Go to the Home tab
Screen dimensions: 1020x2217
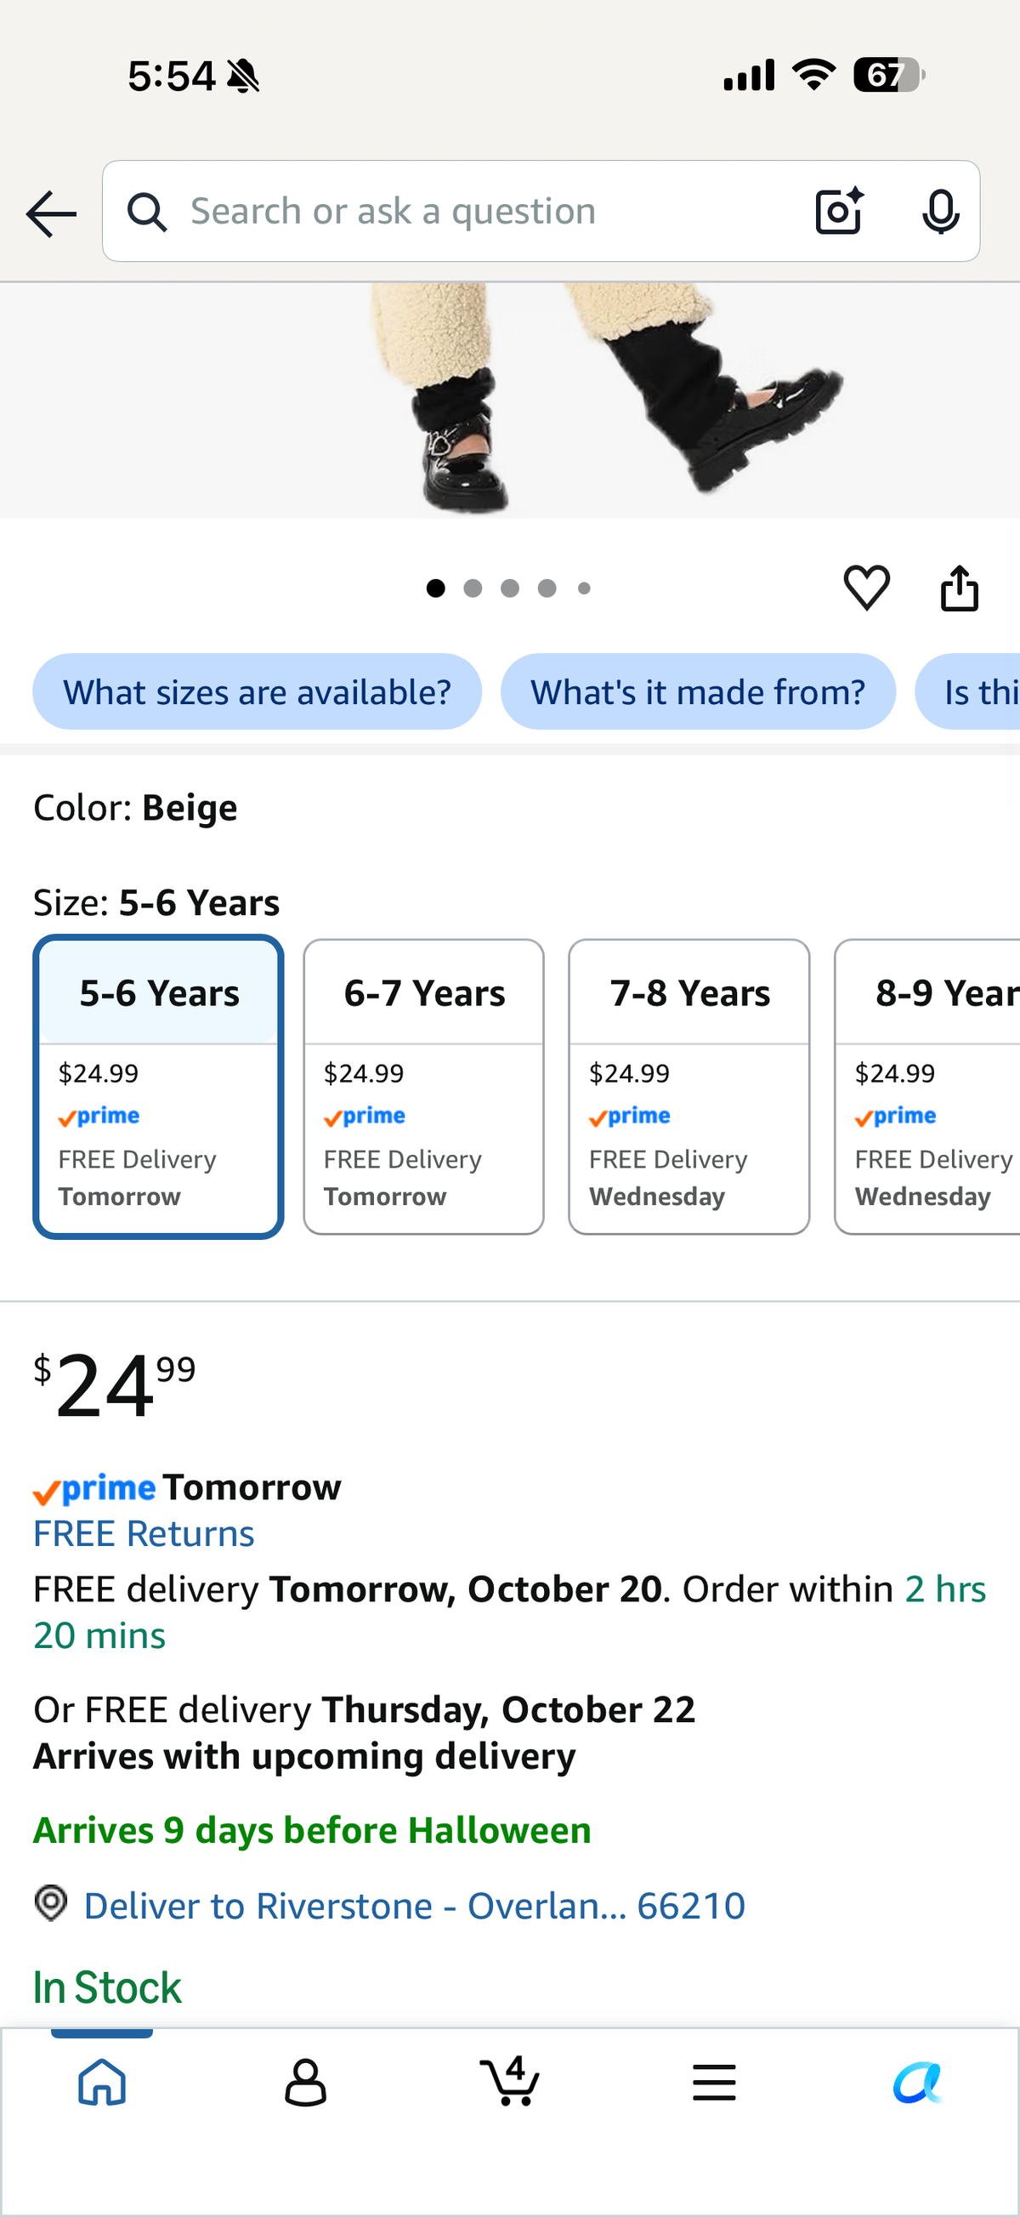coord(102,2083)
